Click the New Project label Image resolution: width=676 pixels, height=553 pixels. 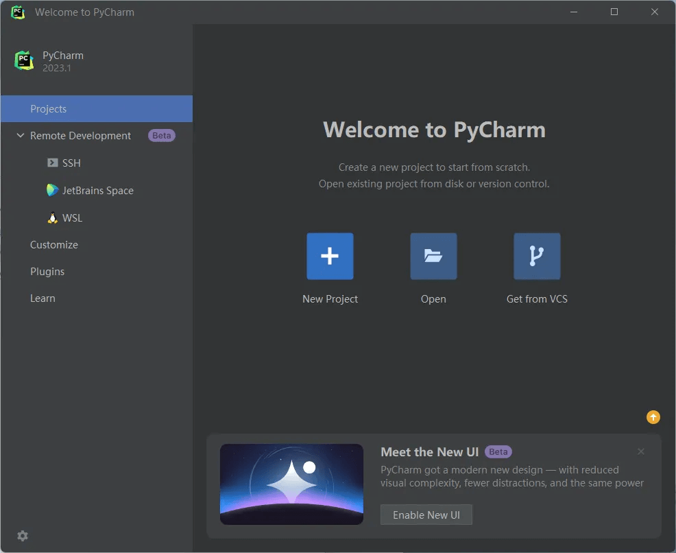click(x=330, y=299)
